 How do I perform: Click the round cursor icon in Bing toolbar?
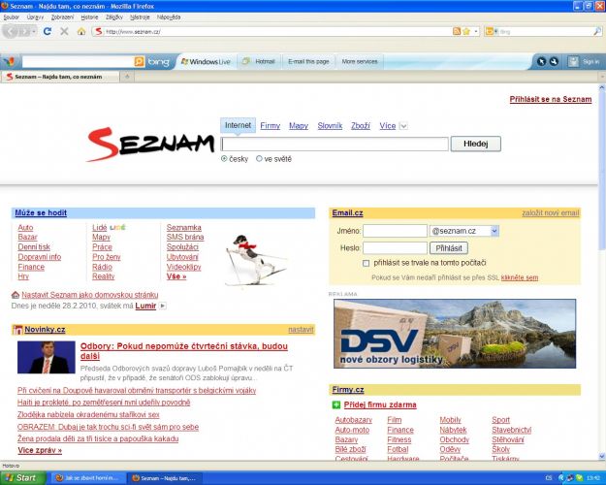pos(541,61)
